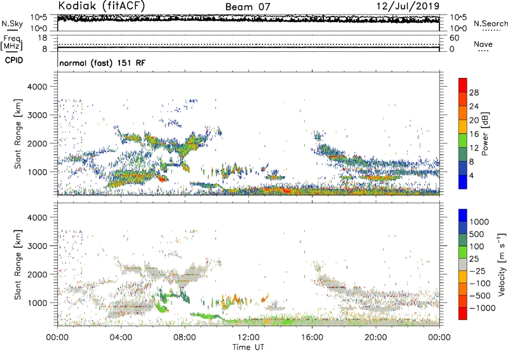Click the 60 Nave axis value
Viewport: 508px width, 351px height.
pos(454,38)
